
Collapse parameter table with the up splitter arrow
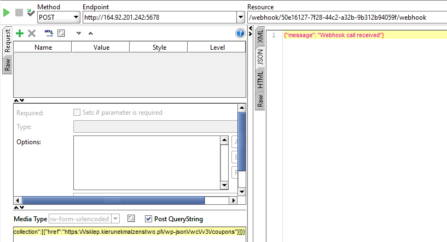pyautogui.click(x=16, y=100)
